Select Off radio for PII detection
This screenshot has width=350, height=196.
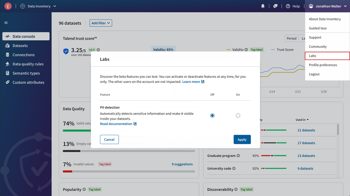pos(212,115)
